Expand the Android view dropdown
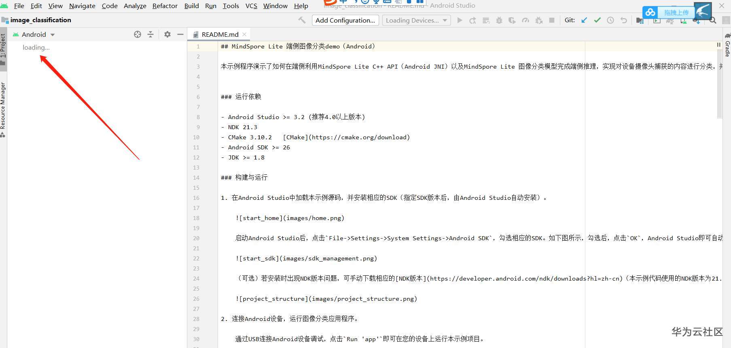 click(x=53, y=35)
